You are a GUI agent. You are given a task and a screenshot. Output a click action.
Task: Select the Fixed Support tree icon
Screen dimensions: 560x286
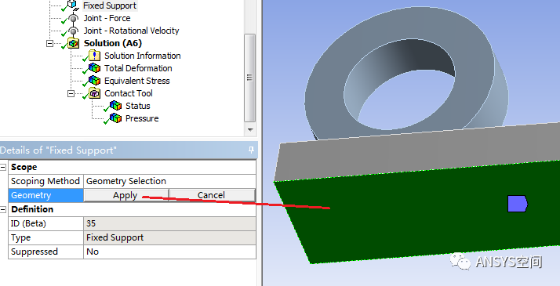pos(72,5)
